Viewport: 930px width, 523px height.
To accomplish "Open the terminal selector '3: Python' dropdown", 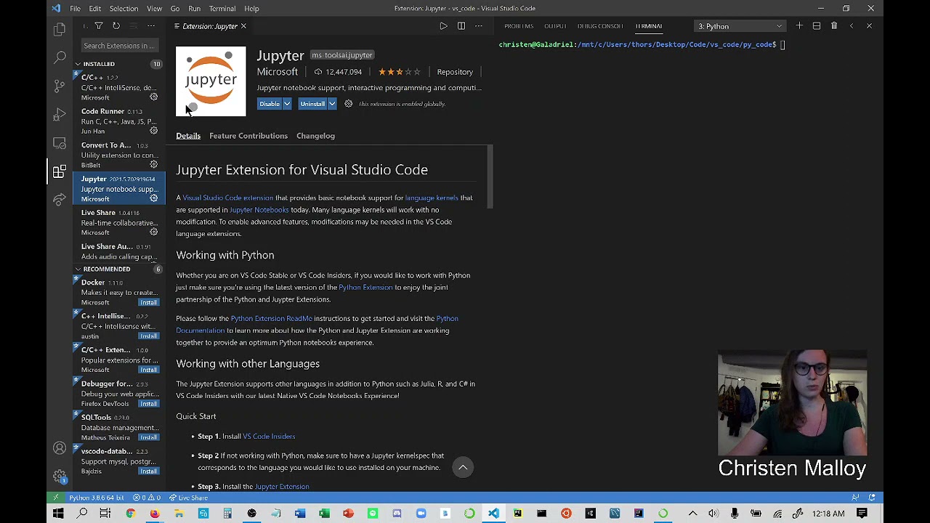I will tap(740, 26).
